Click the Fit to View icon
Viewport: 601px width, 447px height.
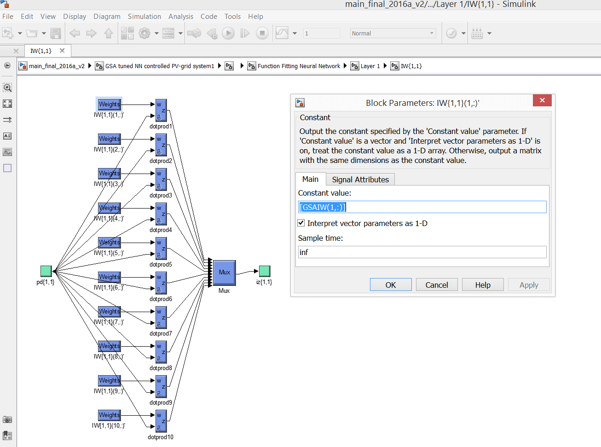click(x=7, y=104)
